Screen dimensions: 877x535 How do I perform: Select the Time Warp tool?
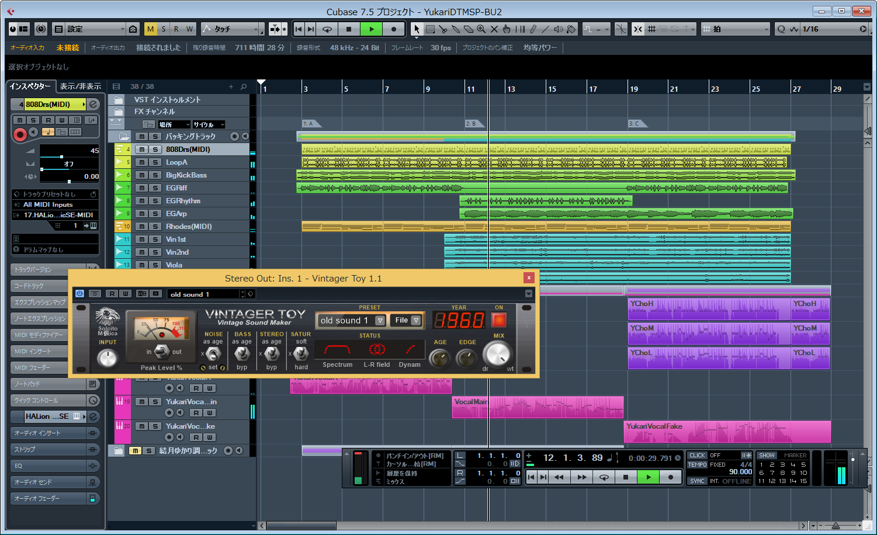[520, 29]
